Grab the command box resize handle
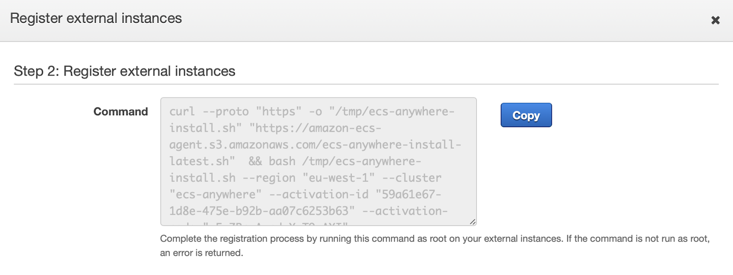Screen dimensions: 733x275 472,221
